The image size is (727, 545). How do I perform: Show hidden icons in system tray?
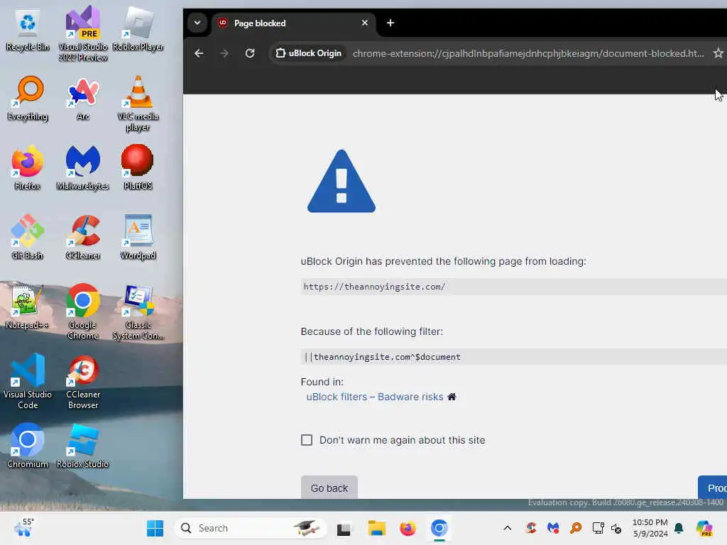click(x=508, y=528)
